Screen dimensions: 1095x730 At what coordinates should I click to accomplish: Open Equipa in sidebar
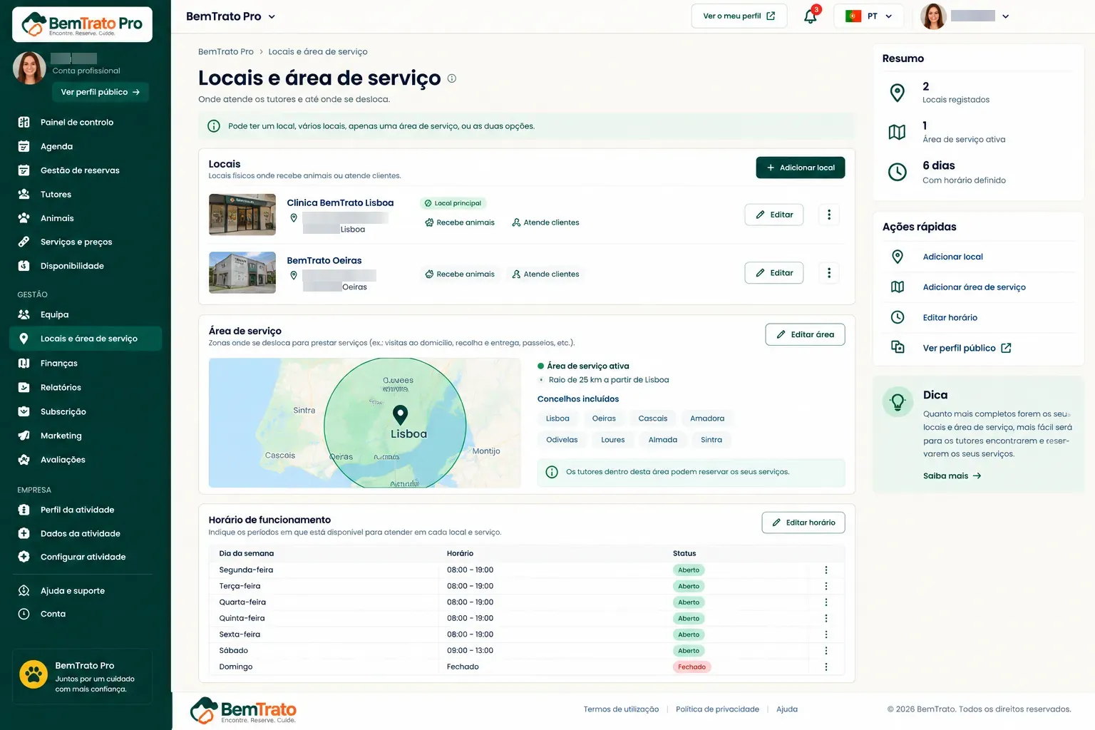click(54, 314)
